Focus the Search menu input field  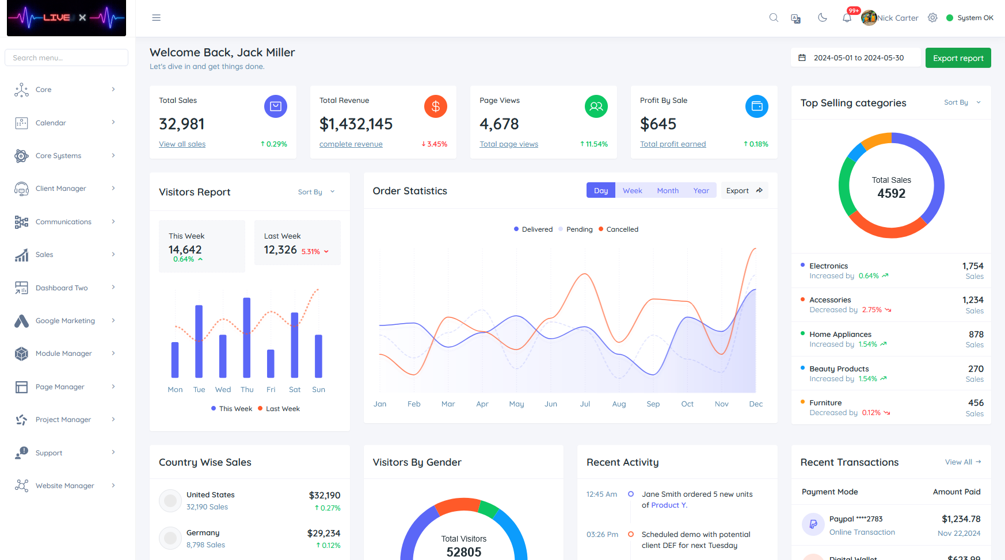click(66, 57)
